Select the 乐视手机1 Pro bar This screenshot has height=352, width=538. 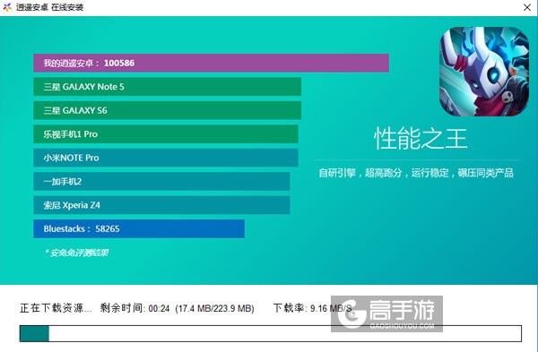coord(166,134)
